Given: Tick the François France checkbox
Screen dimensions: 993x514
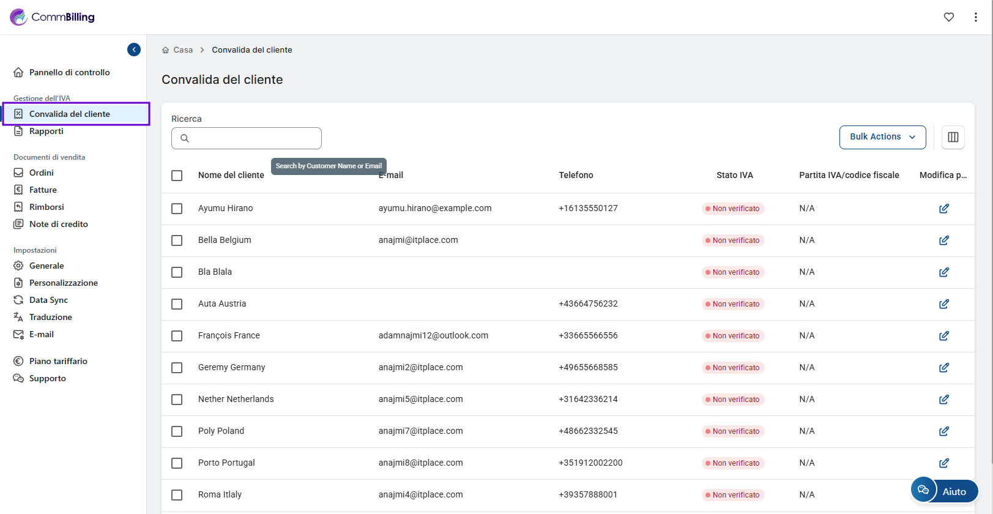Looking at the screenshot, I should (x=177, y=336).
